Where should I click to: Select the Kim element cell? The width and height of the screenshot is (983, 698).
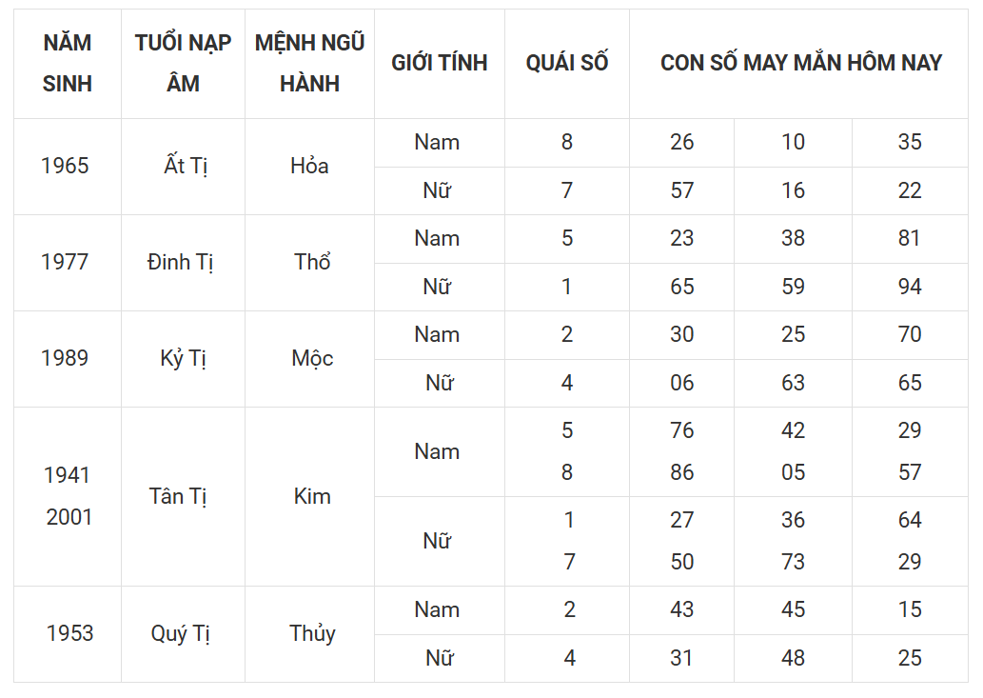coord(309,497)
